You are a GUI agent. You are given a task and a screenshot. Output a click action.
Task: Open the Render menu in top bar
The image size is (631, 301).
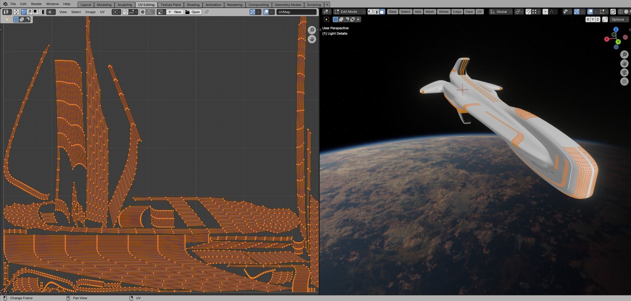(x=36, y=4)
